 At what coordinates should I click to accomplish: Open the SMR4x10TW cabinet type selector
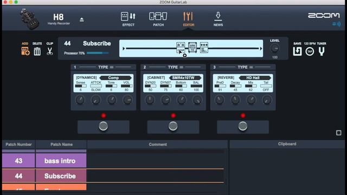pos(185,77)
